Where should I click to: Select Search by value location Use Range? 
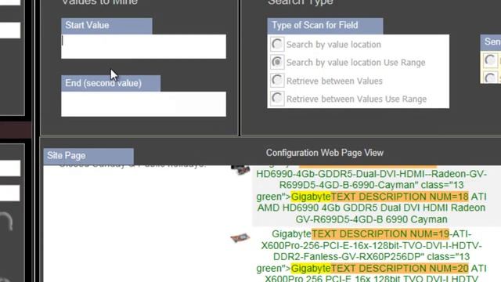click(x=277, y=62)
